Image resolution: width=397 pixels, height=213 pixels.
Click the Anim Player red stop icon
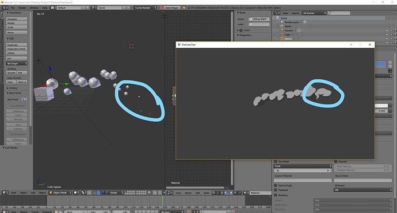[x=162, y=7]
